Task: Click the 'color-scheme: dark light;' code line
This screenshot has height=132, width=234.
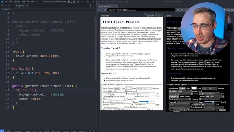Action: click(x=37, y=56)
